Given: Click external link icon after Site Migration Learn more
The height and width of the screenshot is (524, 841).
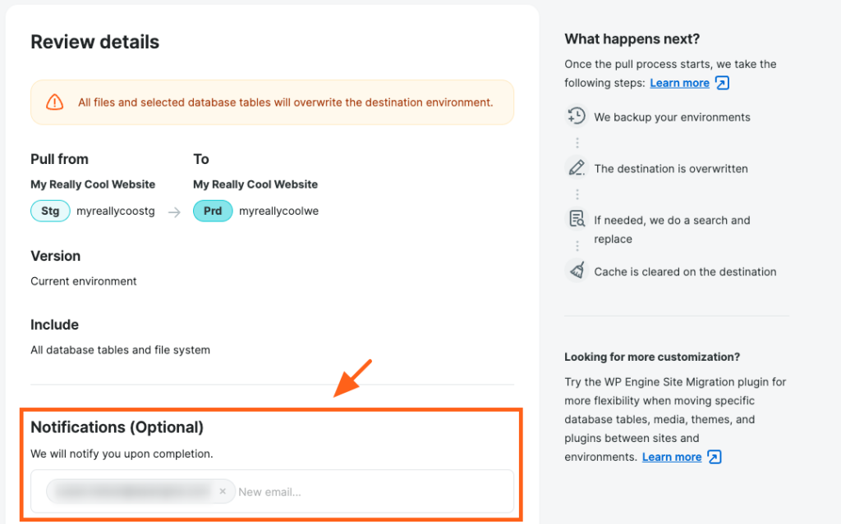Looking at the screenshot, I should pyautogui.click(x=715, y=457).
